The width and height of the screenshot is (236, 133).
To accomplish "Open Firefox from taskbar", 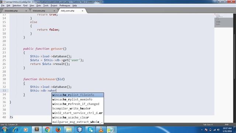I will pyautogui.click(x=58, y=130).
